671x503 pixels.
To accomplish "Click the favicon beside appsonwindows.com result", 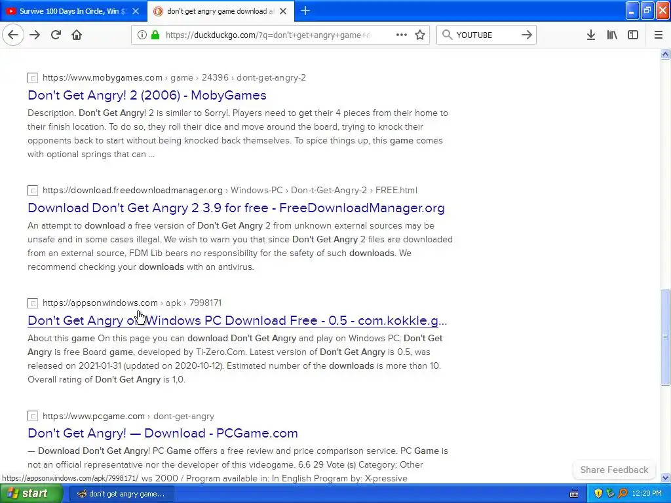I will 33,303.
